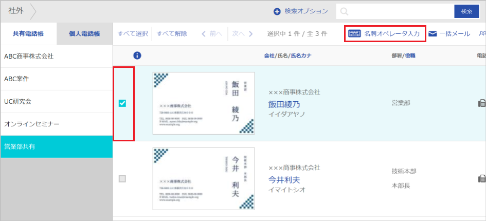Click 本部長 title text

(401, 186)
